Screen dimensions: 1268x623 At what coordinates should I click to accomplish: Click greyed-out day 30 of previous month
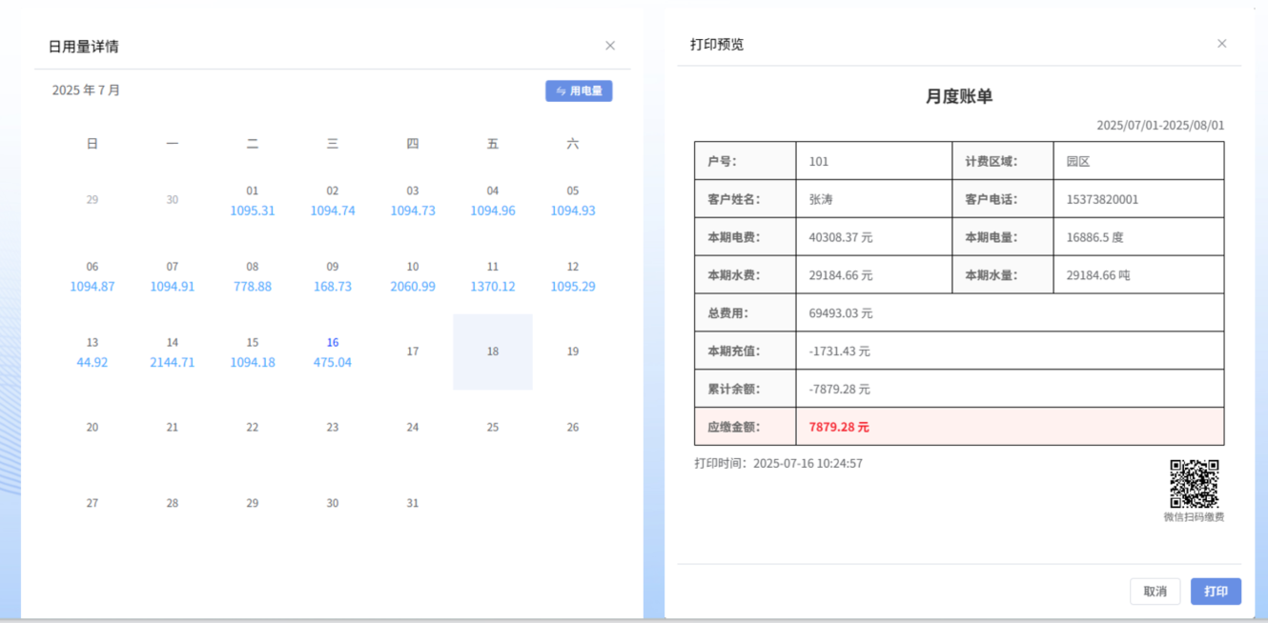(173, 200)
